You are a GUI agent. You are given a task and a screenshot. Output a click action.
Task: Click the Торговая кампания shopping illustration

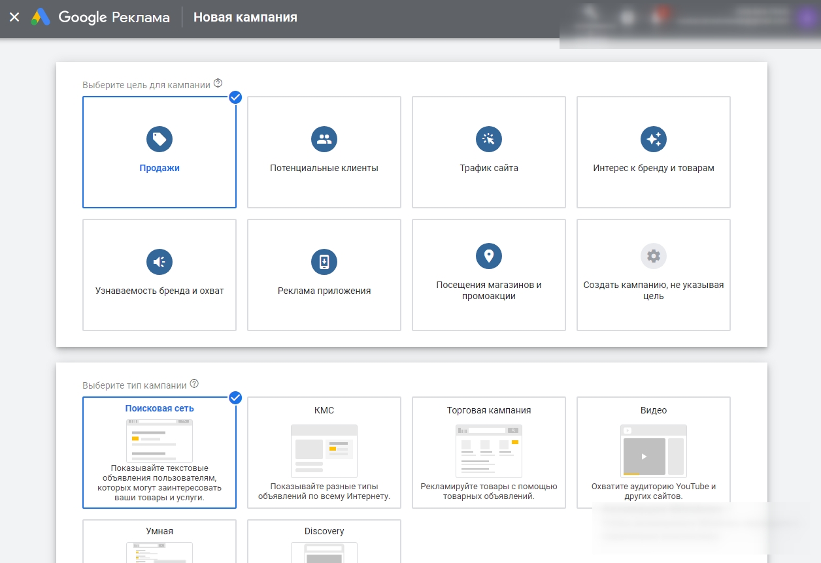[489, 451]
